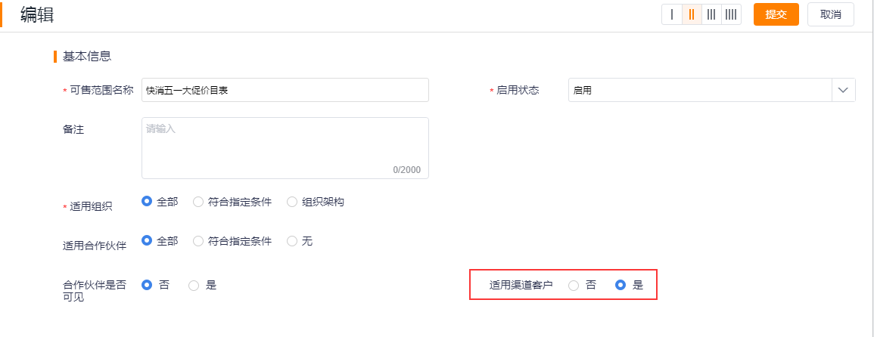The image size is (874, 337).
Task: Click the 取消 cancel button
Action: point(831,14)
